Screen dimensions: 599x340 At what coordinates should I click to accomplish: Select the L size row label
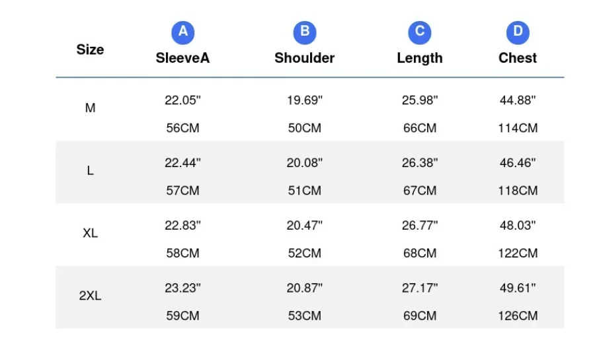90,170
